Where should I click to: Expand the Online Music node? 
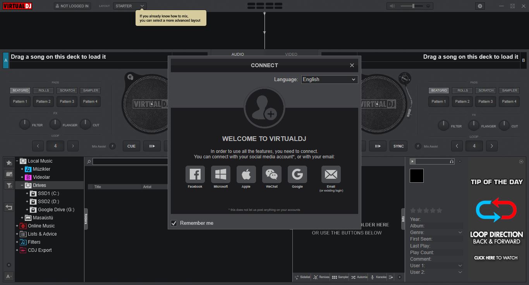tap(17, 226)
